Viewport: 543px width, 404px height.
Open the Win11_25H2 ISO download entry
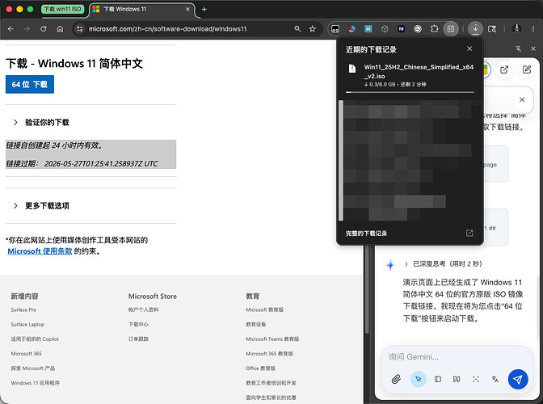(x=410, y=75)
